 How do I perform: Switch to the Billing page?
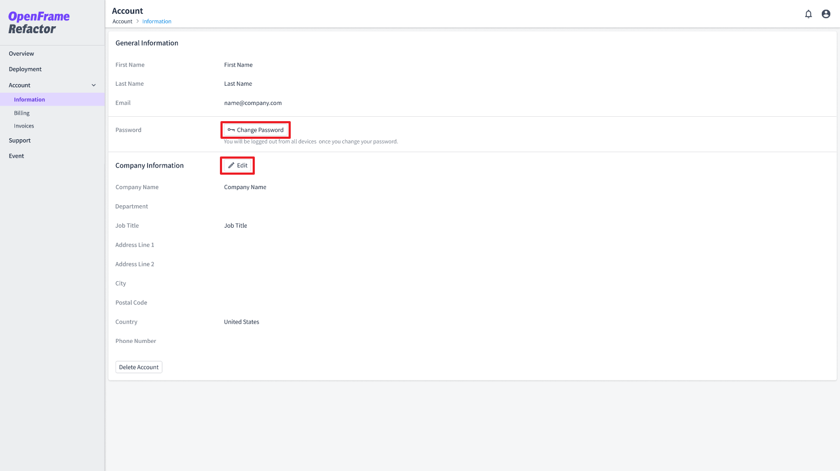(x=21, y=113)
